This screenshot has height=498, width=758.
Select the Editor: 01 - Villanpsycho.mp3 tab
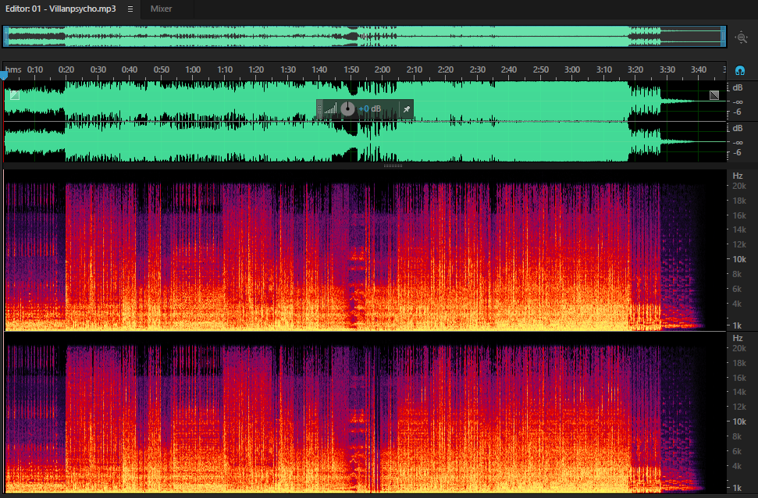(60, 9)
